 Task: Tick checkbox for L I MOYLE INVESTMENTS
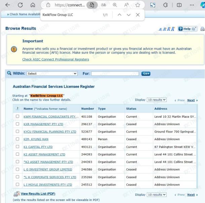[x=17, y=184]
